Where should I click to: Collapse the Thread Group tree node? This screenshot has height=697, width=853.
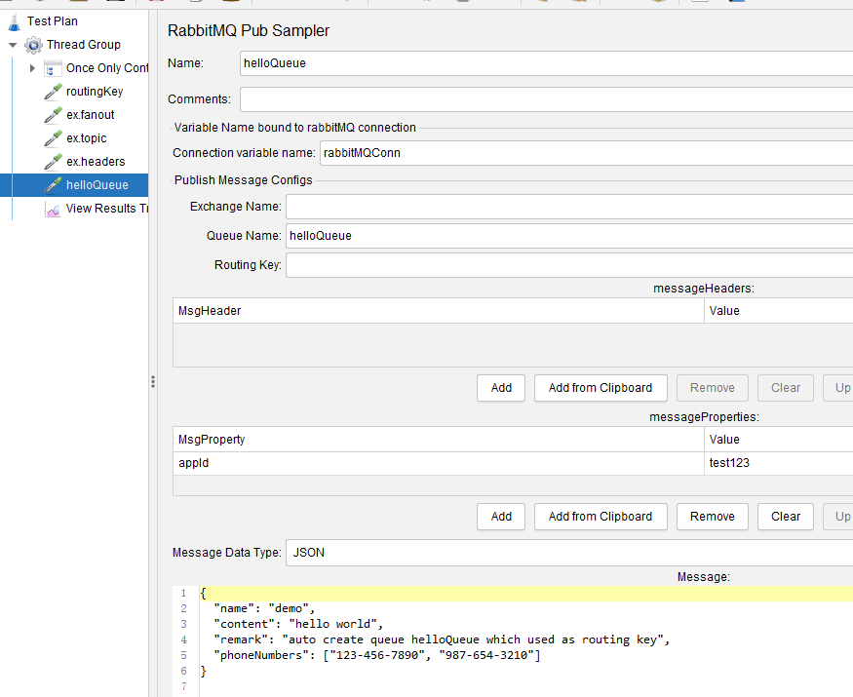(13, 45)
